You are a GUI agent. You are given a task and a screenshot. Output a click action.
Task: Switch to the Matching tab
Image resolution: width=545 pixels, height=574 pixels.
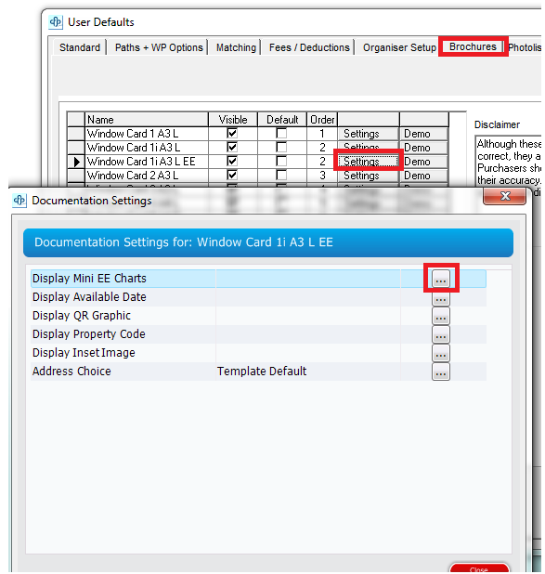pyautogui.click(x=236, y=47)
